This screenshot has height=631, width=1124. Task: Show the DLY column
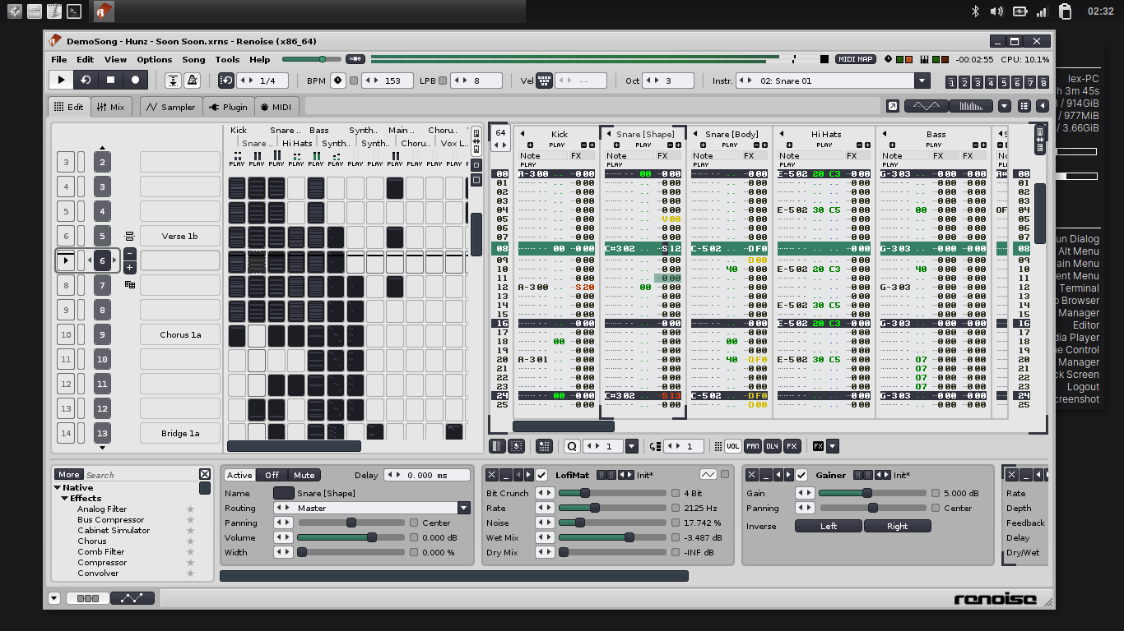pos(772,446)
